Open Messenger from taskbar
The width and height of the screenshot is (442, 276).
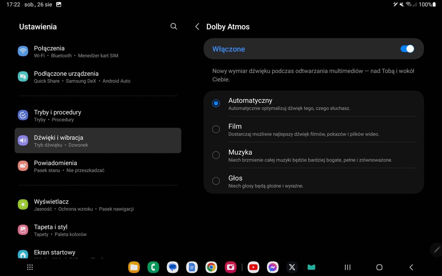[x=272, y=267]
